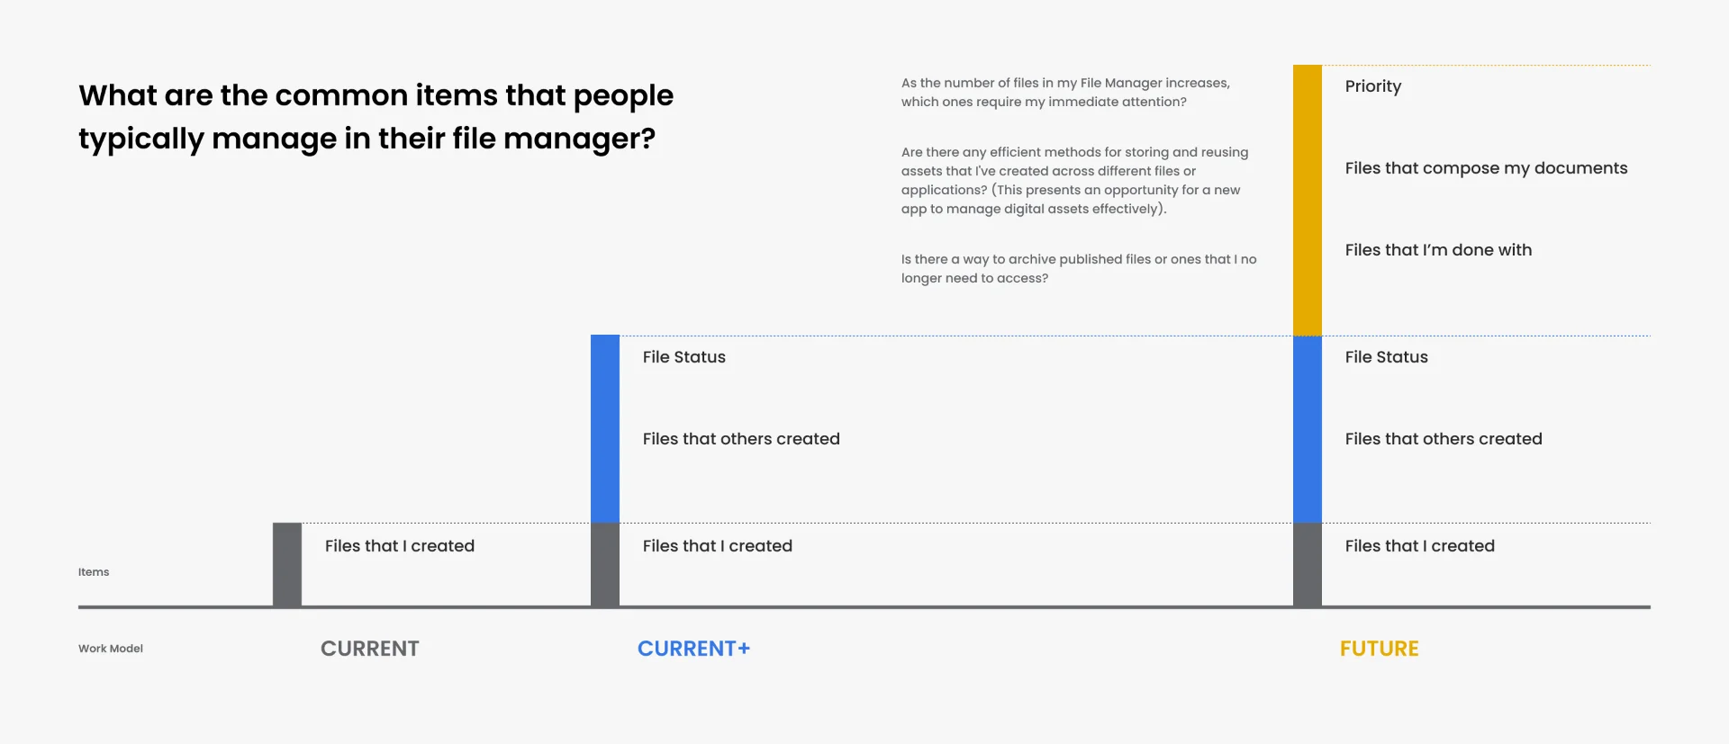Click the Priority label
This screenshot has width=1729, height=744.
(x=1372, y=86)
